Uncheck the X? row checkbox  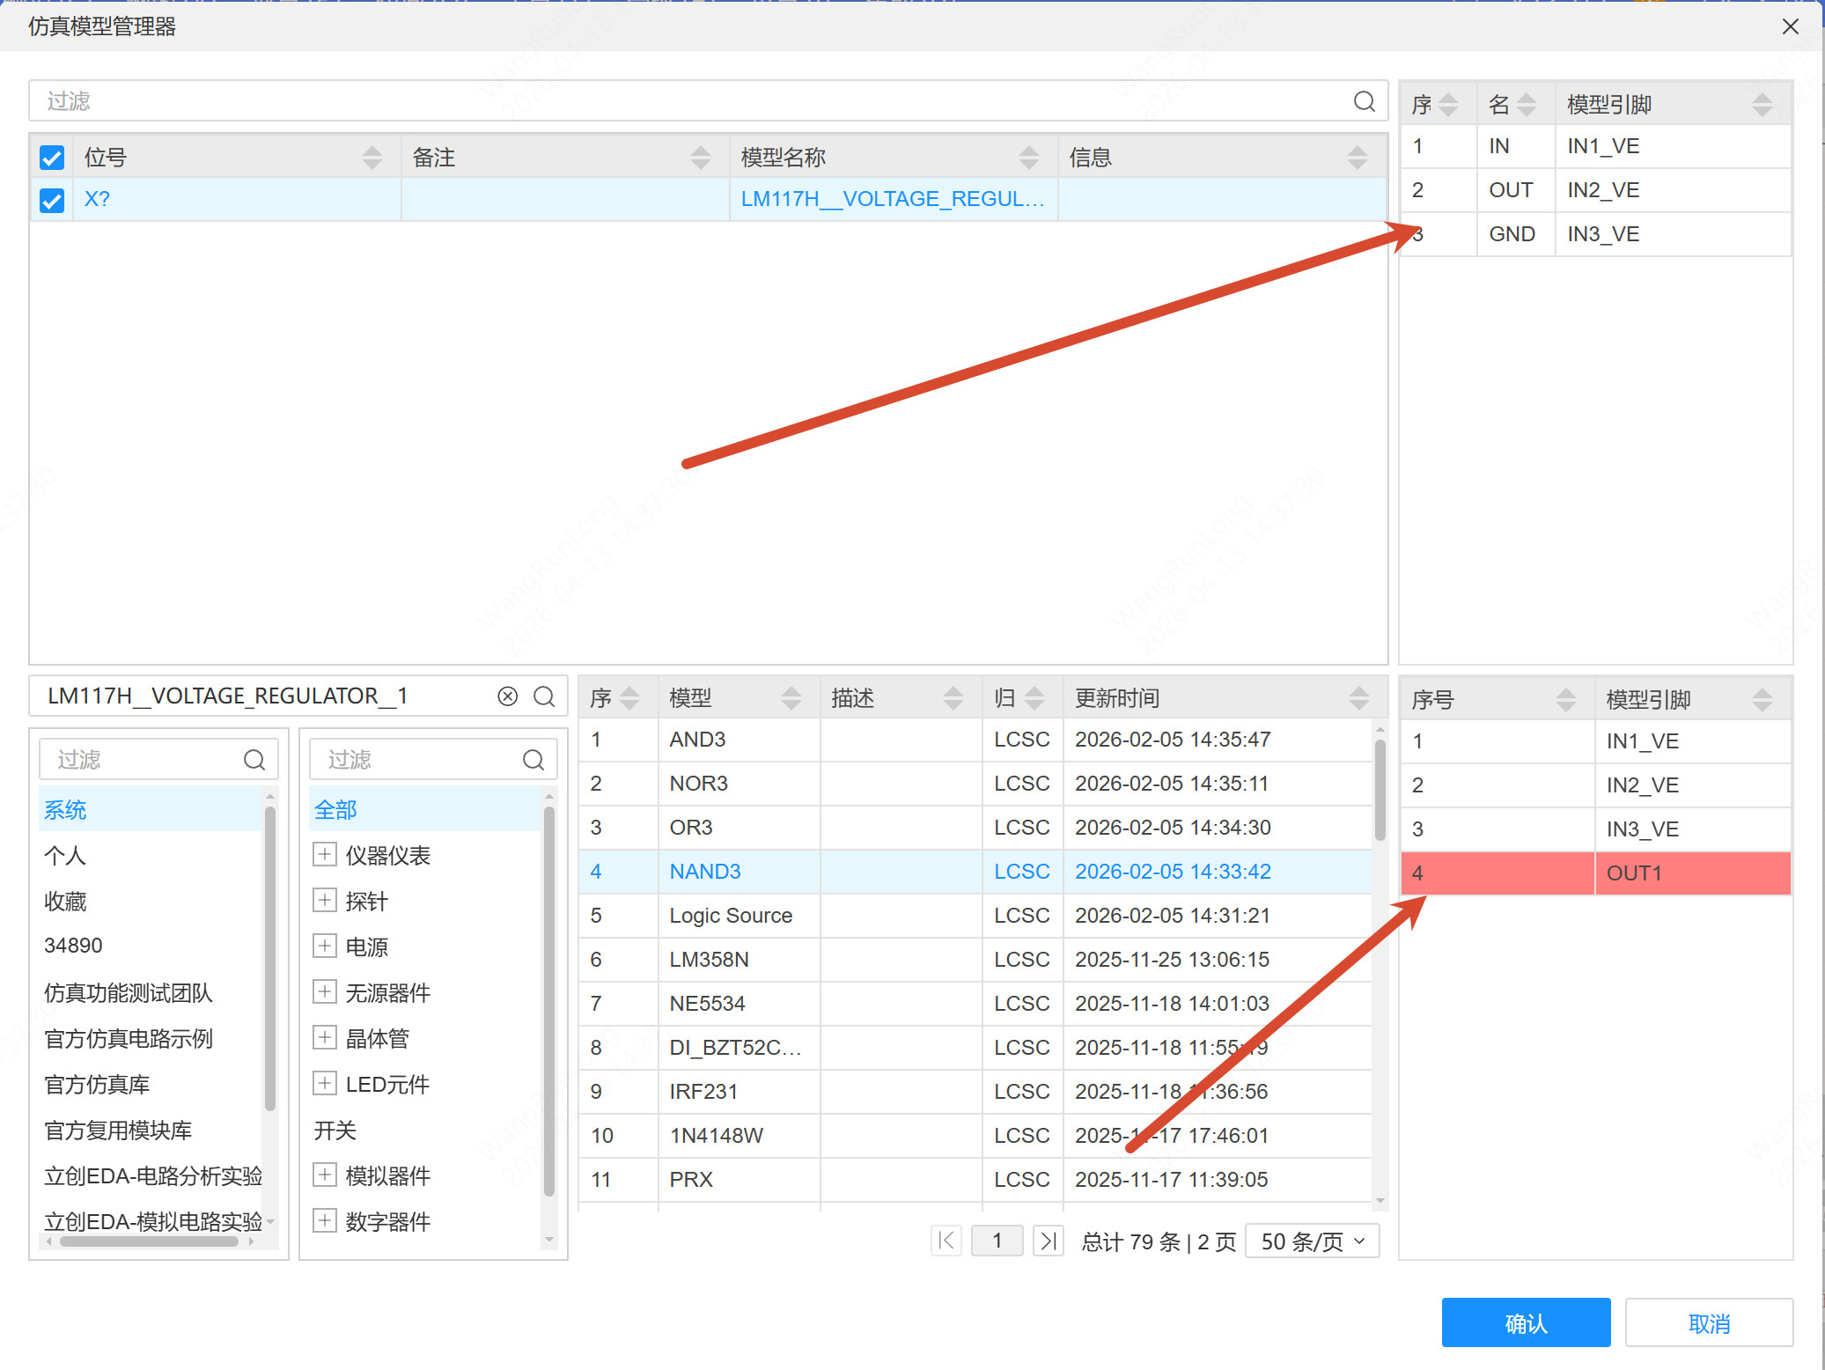(52, 200)
